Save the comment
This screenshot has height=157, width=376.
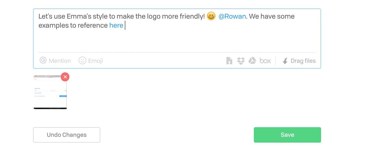[x=287, y=135]
